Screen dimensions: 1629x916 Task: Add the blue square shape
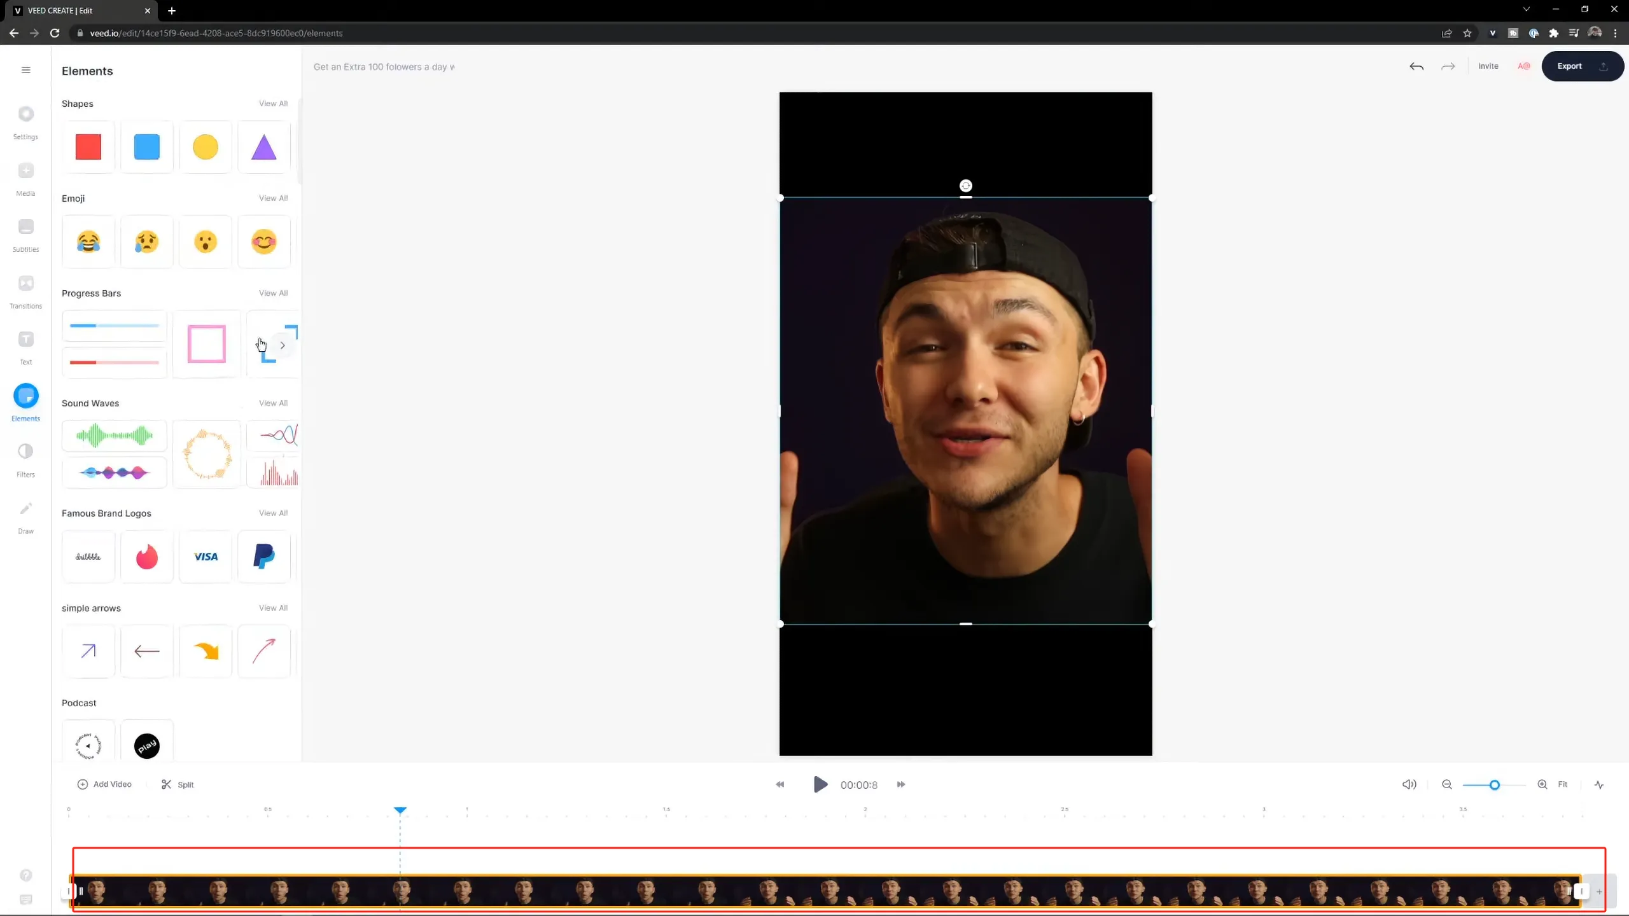point(147,147)
